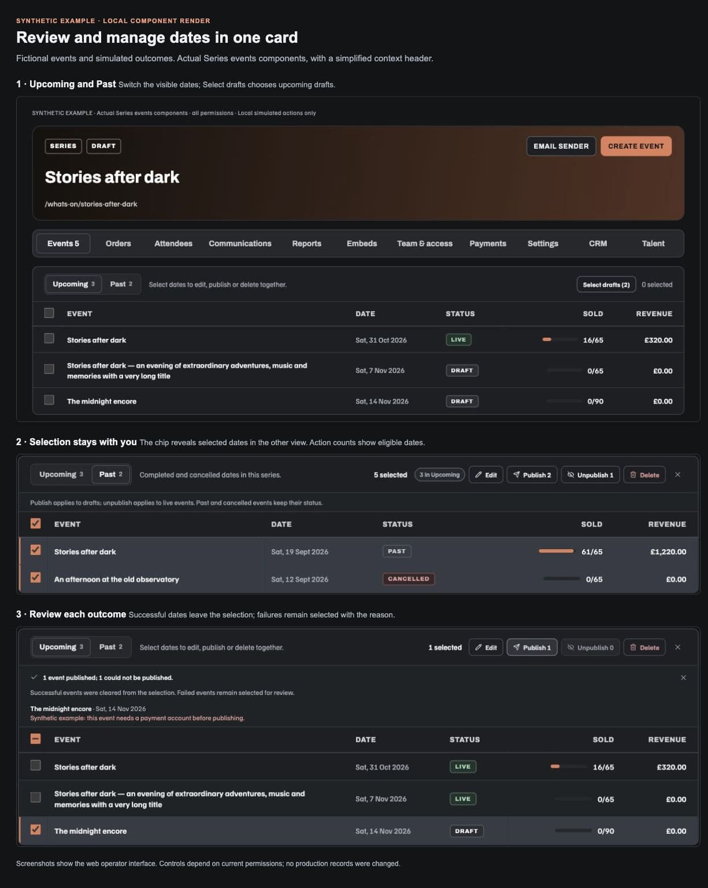Image resolution: width=708 pixels, height=888 pixels.
Task: Clear selection with the X in section 2 toolbar
Action: pyautogui.click(x=678, y=475)
